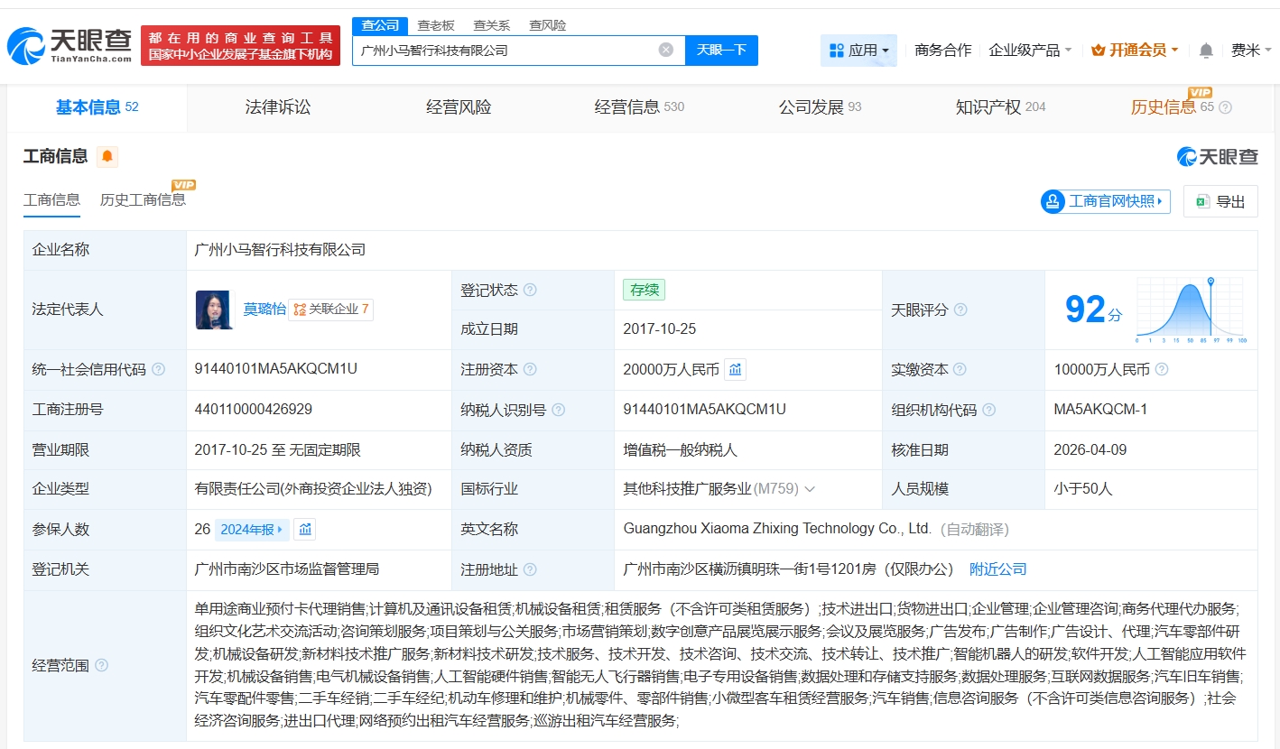The image size is (1280, 749).
Task: Click help icon next to 经营范围
Action: click(x=101, y=665)
